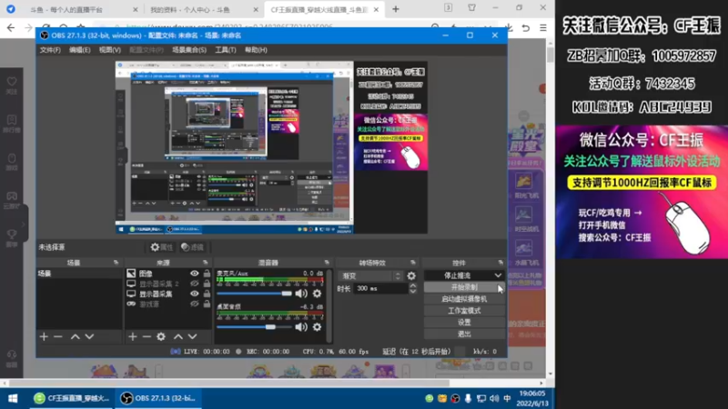Image resolution: width=728 pixels, height=409 pixels.
Task: Toggle the lock on the 图像 source
Action: tap(207, 274)
